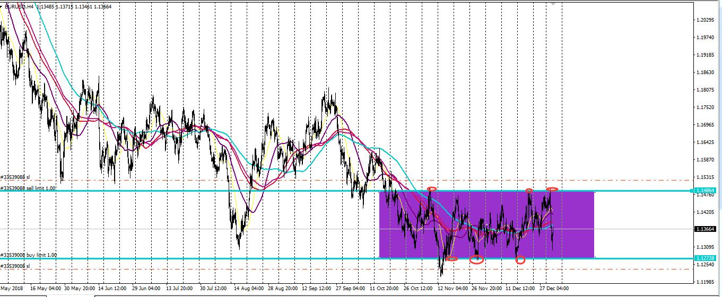Click the 12 Nov 04:00 date label

tap(453, 289)
